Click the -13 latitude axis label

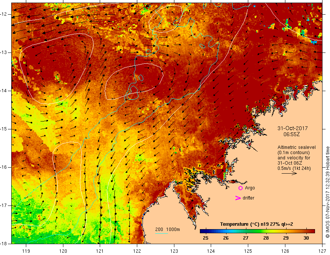click(x=4, y=52)
